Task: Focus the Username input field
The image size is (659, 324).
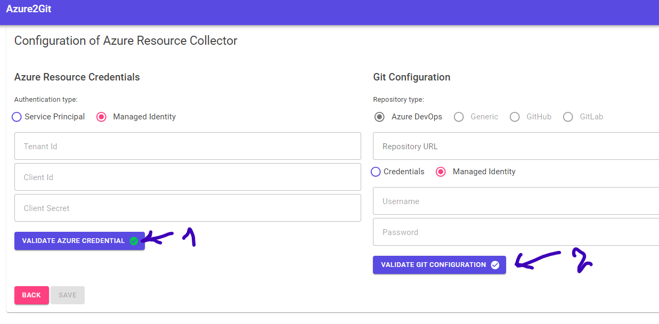Action: [x=516, y=201]
